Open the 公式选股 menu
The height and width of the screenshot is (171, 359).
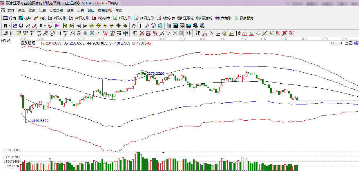pyautogui.click(x=56, y=10)
